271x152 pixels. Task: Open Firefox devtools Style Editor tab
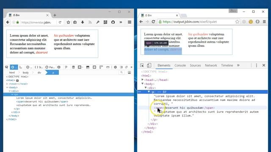pyautogui.click(x=39, y=67)
